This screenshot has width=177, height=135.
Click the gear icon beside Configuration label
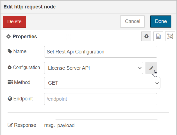(10, 67)
